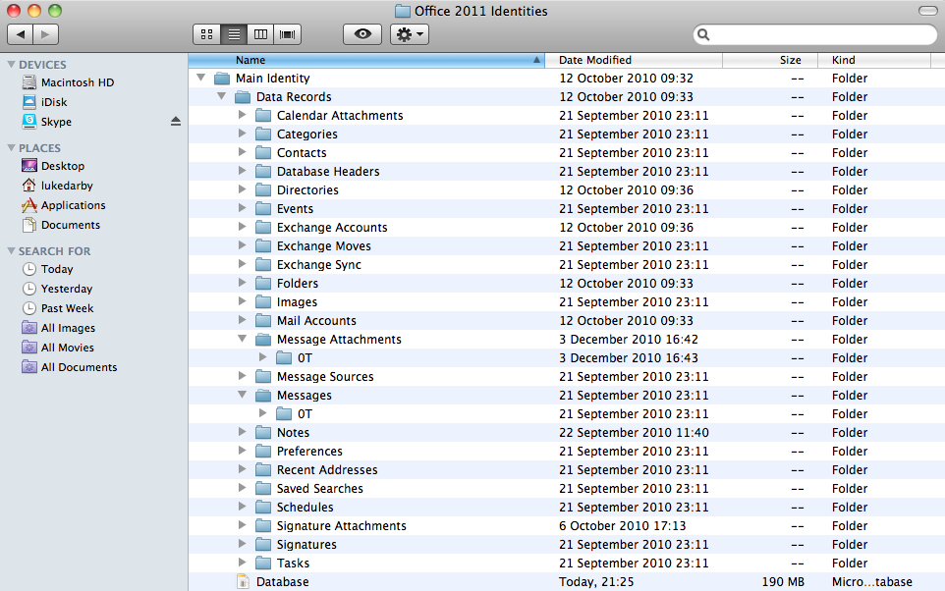Screen dimensions: 945x591
Task: Open the lukedarby home folder
Action: point(66,186)
